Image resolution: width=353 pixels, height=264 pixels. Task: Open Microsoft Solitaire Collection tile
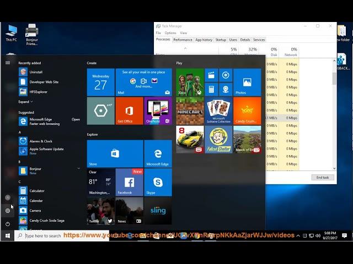click(x=218, y=111)
